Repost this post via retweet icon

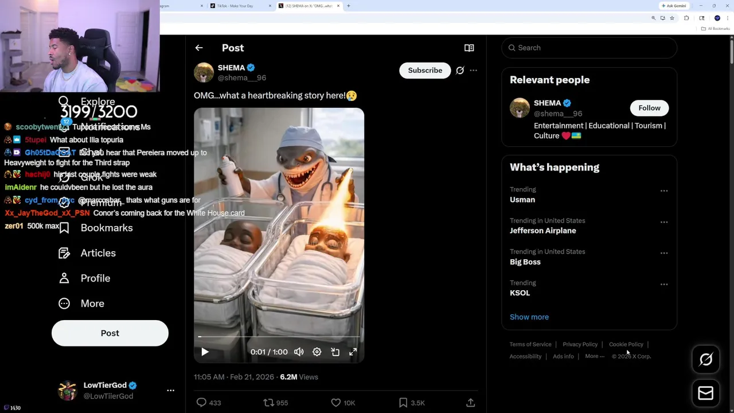click(x=268, y=403)
